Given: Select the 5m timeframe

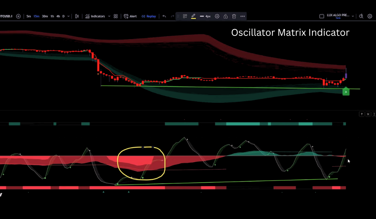Looking at the screenshot, I should [29, 16].
